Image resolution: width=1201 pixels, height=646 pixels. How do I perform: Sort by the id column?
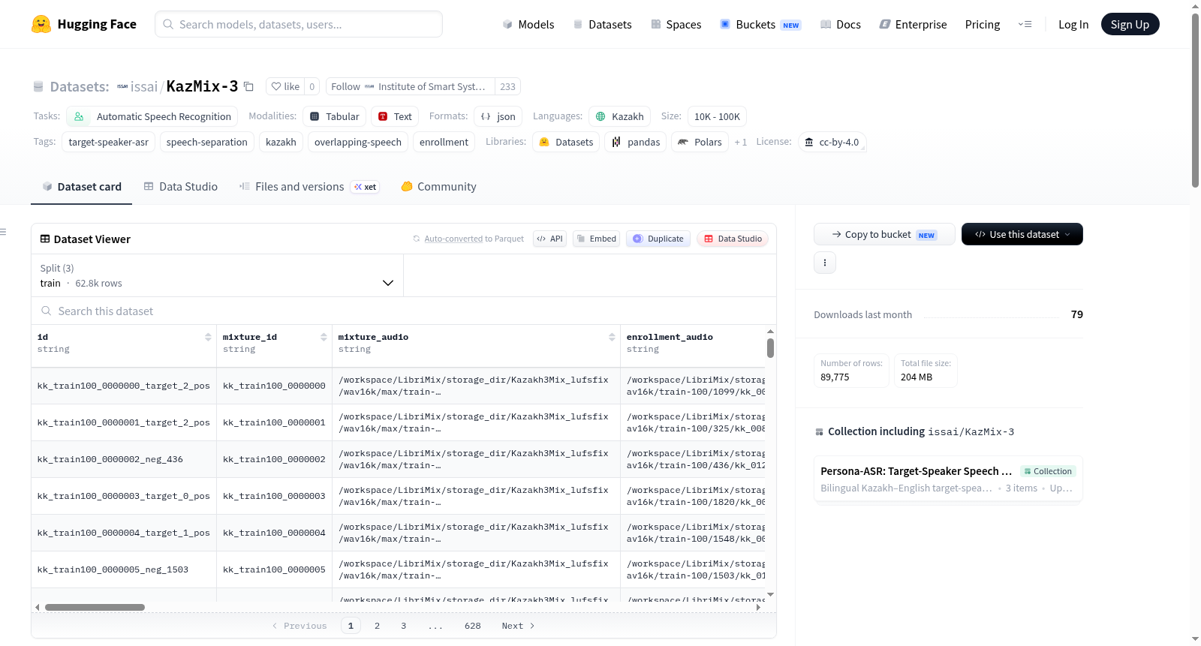208,337
